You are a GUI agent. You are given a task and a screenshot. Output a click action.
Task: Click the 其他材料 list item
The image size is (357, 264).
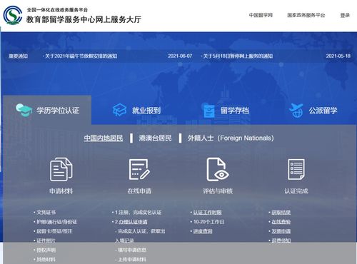coord(46,259)
